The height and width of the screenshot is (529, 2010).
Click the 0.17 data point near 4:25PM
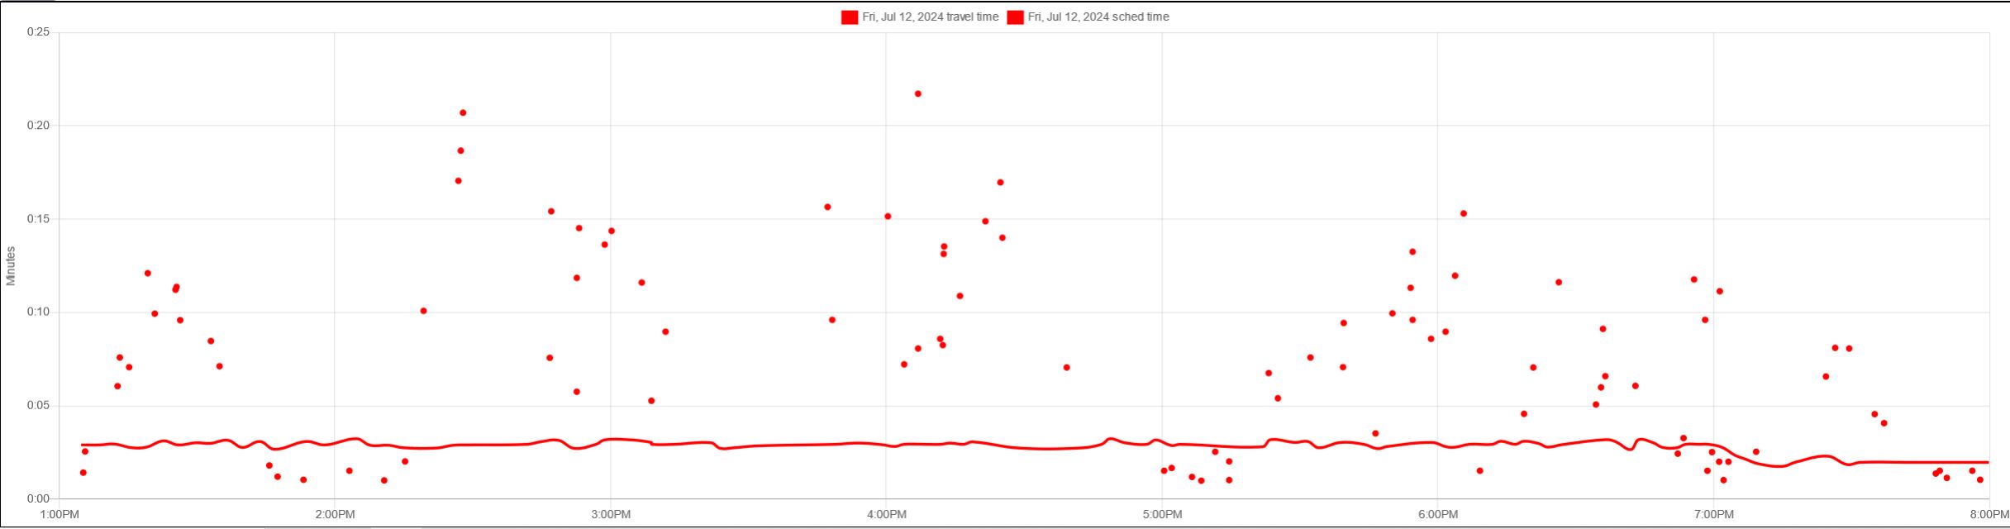click(1000, 183)
